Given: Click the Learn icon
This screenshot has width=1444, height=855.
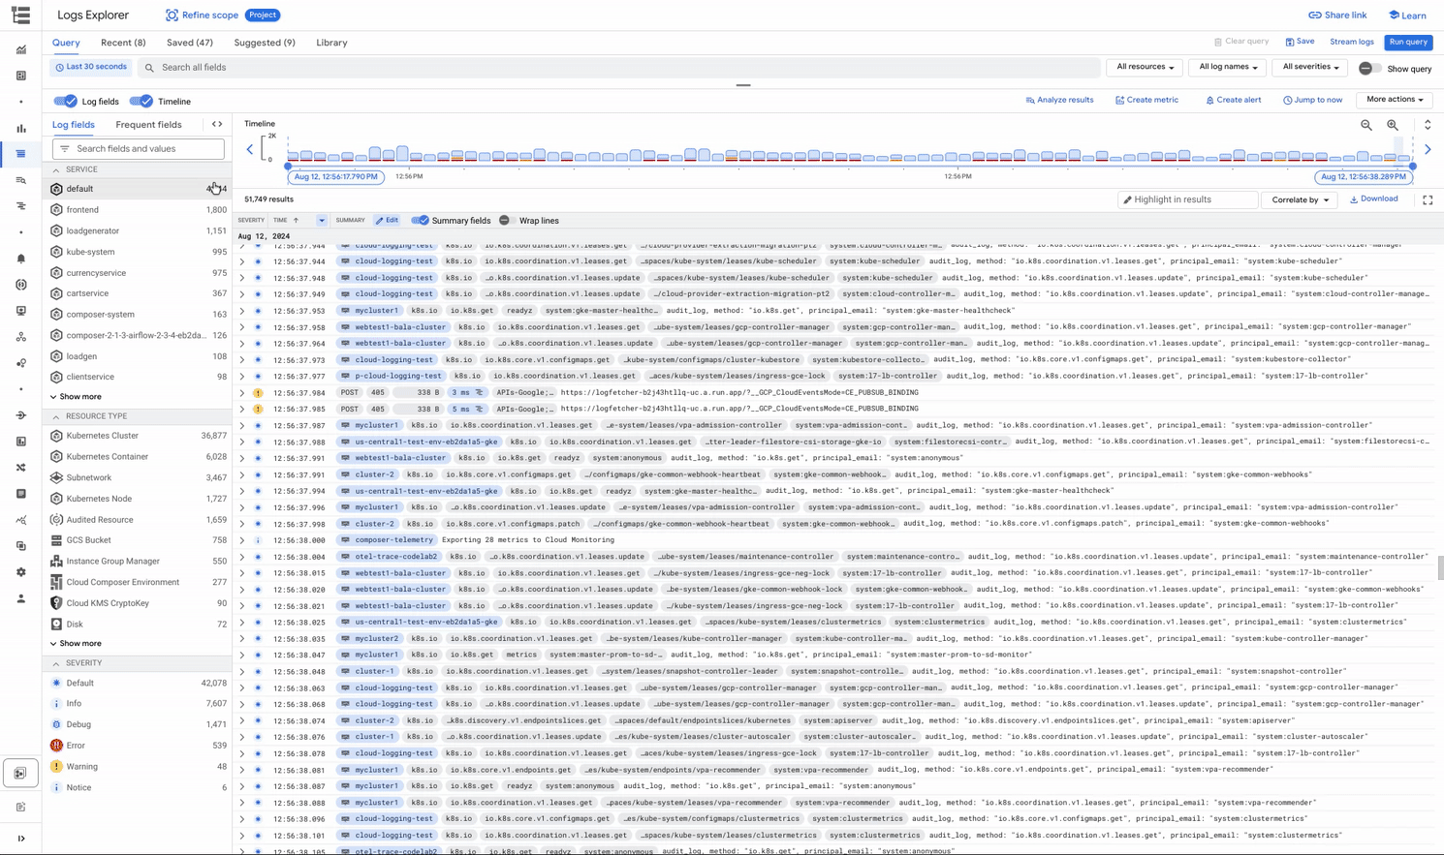Looking at the screenshot, I should [1394, 15].
